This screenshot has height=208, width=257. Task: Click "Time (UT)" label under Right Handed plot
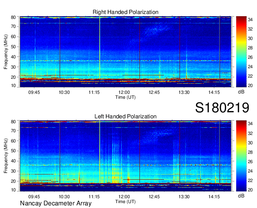click(x=125, y=97)
